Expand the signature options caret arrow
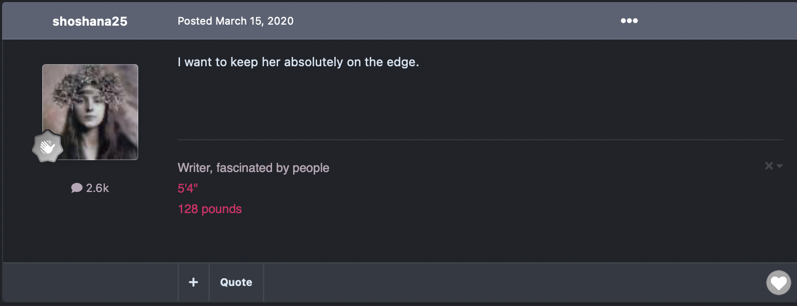 pyautogui.click(x=780, y=166)
